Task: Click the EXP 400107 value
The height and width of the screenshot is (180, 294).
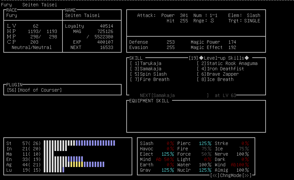Action: pyautogui.click(x=105, y=42)
